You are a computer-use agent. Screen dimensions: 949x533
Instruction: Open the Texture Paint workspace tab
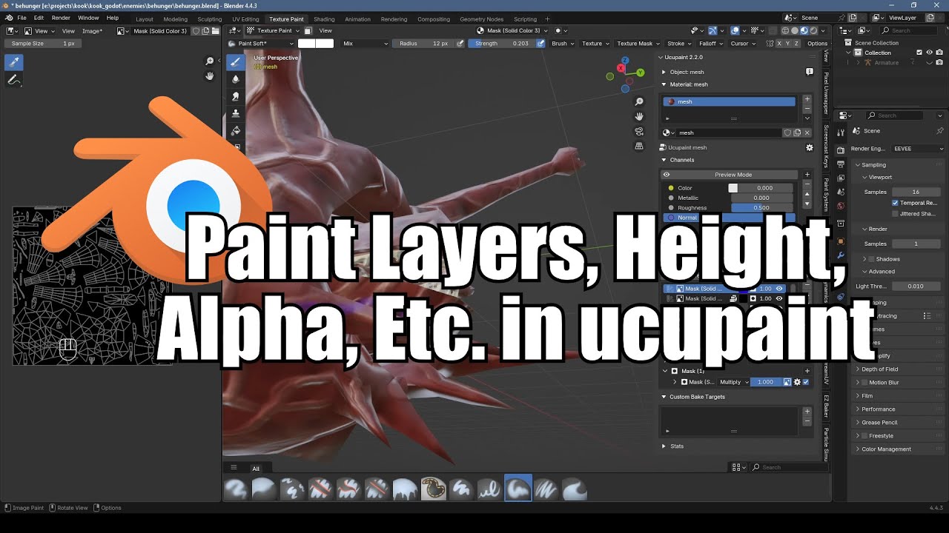coord(286,19)
